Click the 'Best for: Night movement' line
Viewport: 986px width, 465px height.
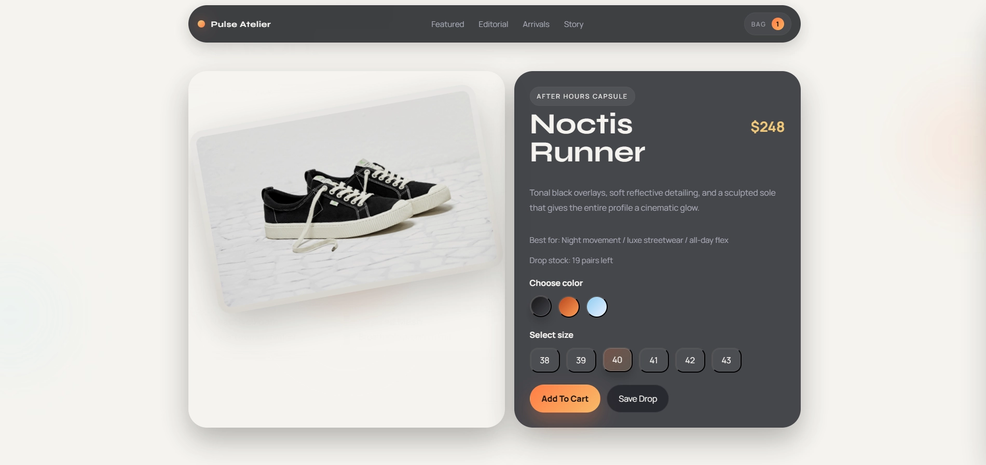tap(628, 240)
